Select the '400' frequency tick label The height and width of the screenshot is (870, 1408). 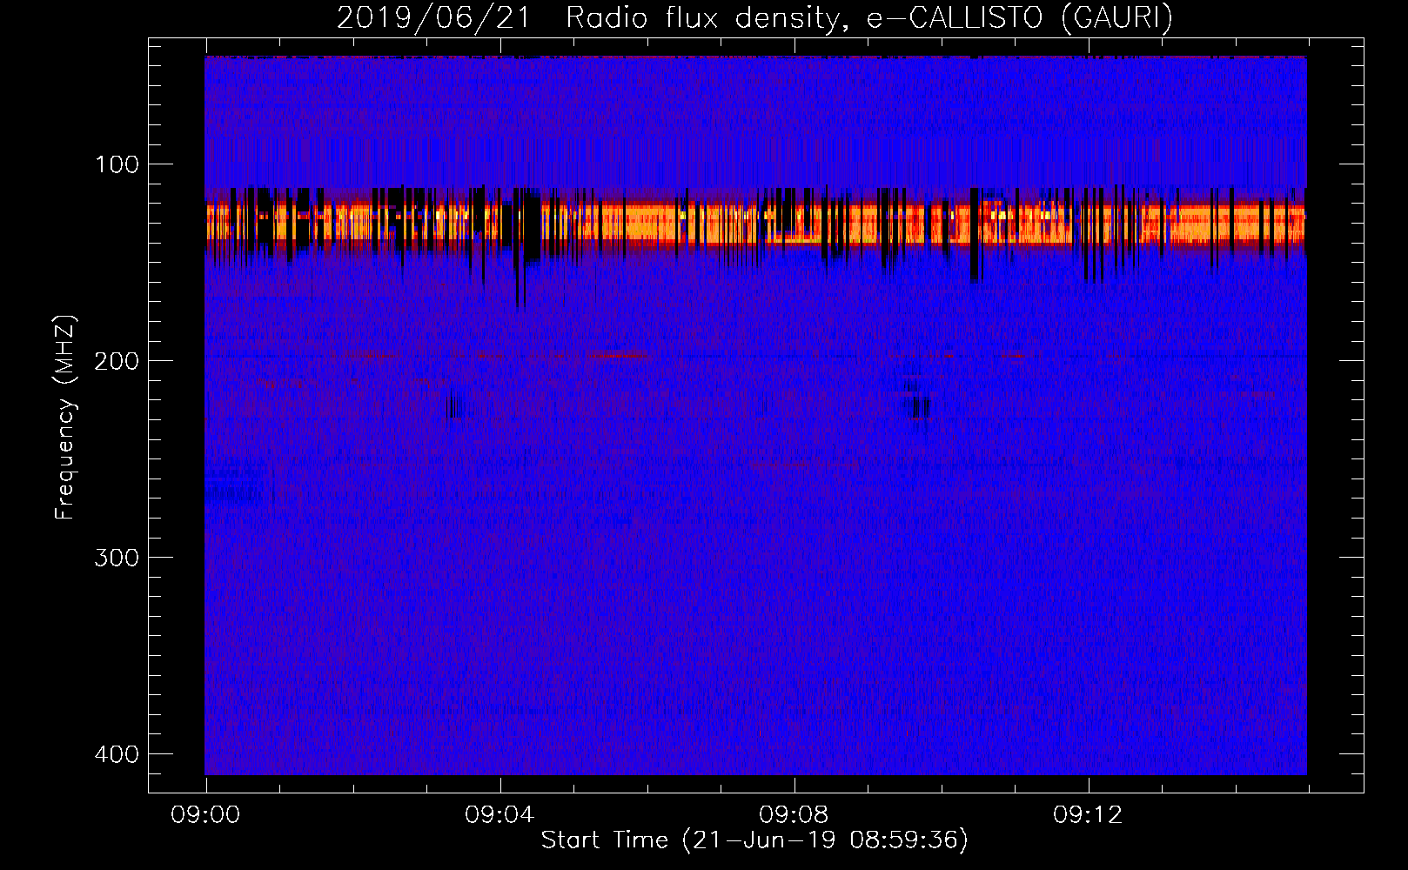coord(117,754)
